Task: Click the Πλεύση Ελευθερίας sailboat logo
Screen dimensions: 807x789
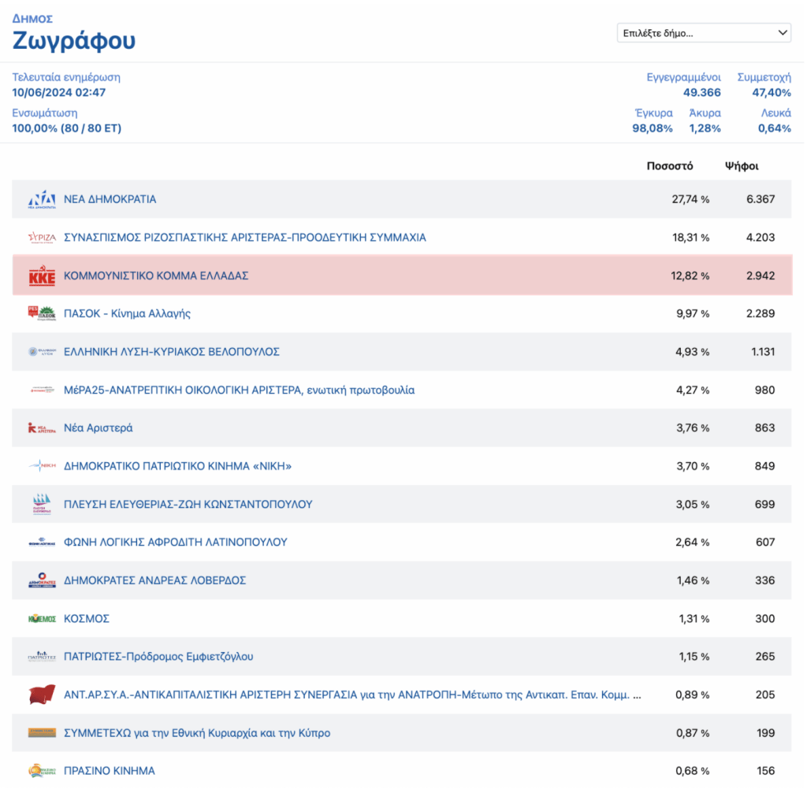Action: point(42,504)
